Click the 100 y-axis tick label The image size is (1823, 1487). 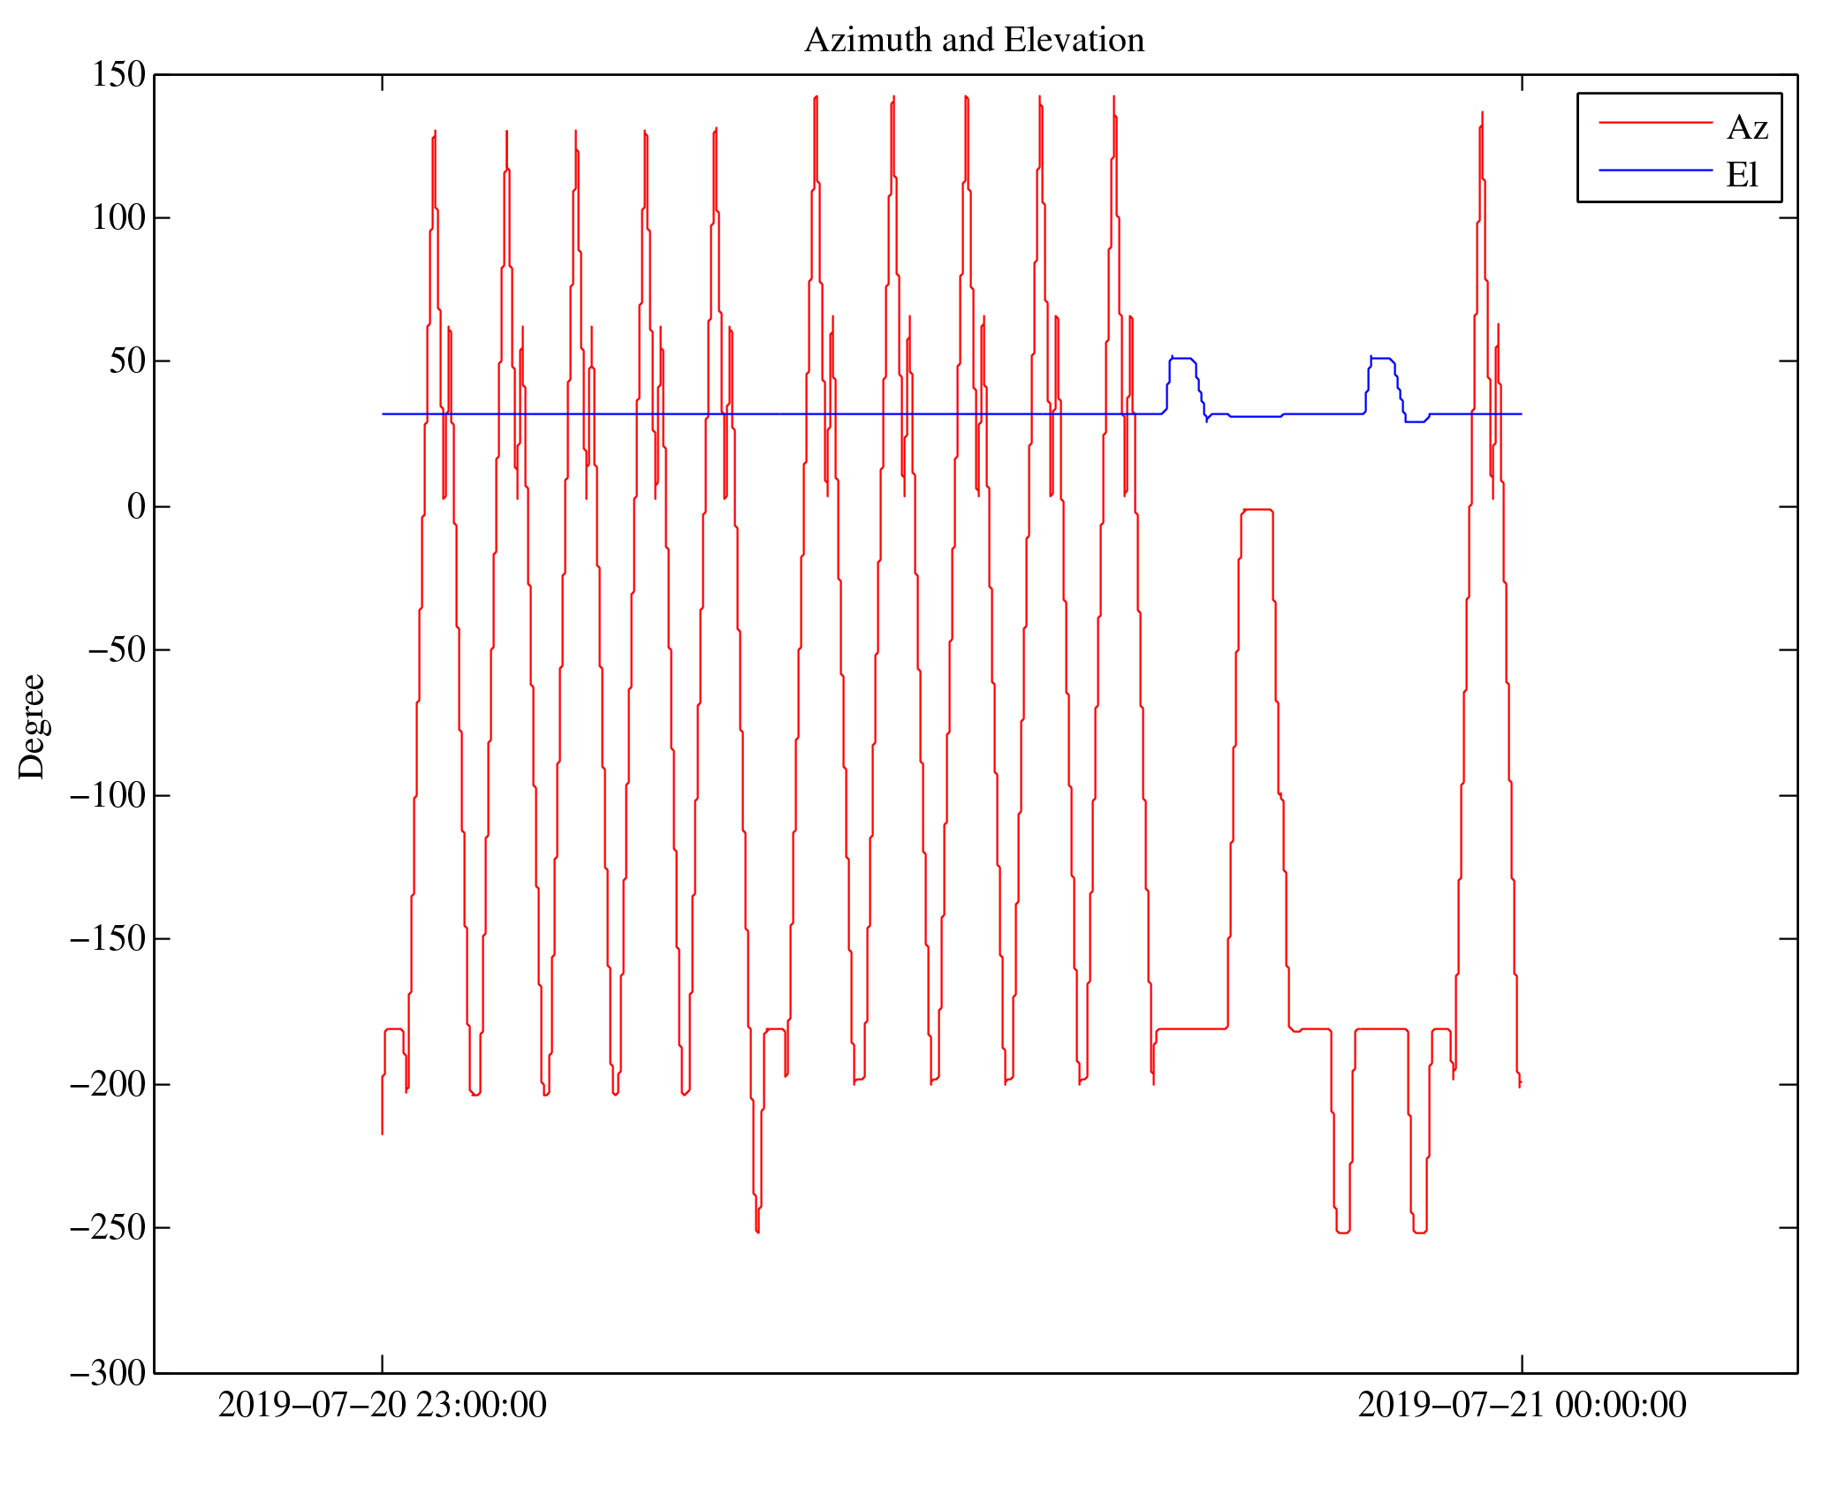click(x=118, y=217)
